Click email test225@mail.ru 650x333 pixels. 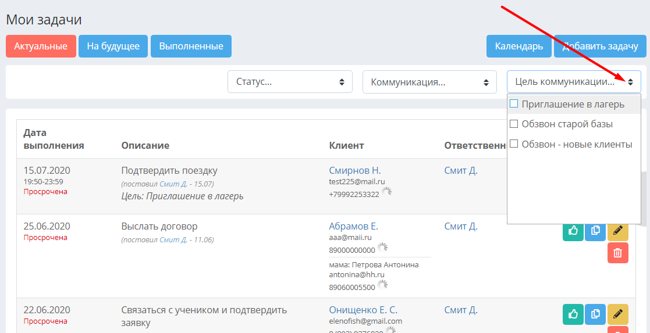(357, 181)
